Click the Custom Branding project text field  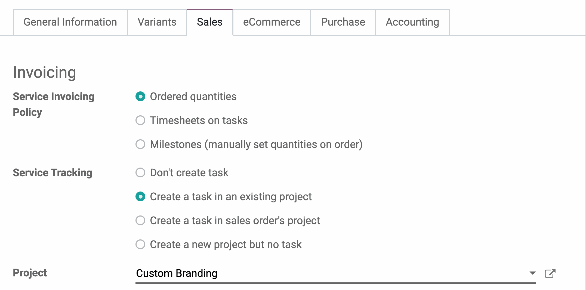pyautogui.click(x=326, y=273)
